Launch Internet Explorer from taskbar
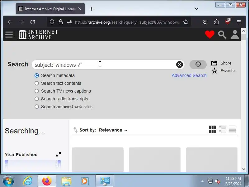 tap(28, 181)
